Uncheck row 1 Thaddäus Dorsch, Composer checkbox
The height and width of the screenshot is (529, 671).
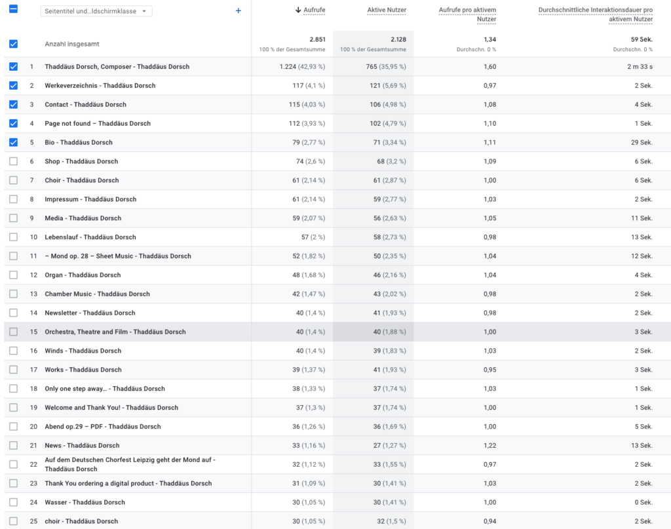tap(13, 66)
